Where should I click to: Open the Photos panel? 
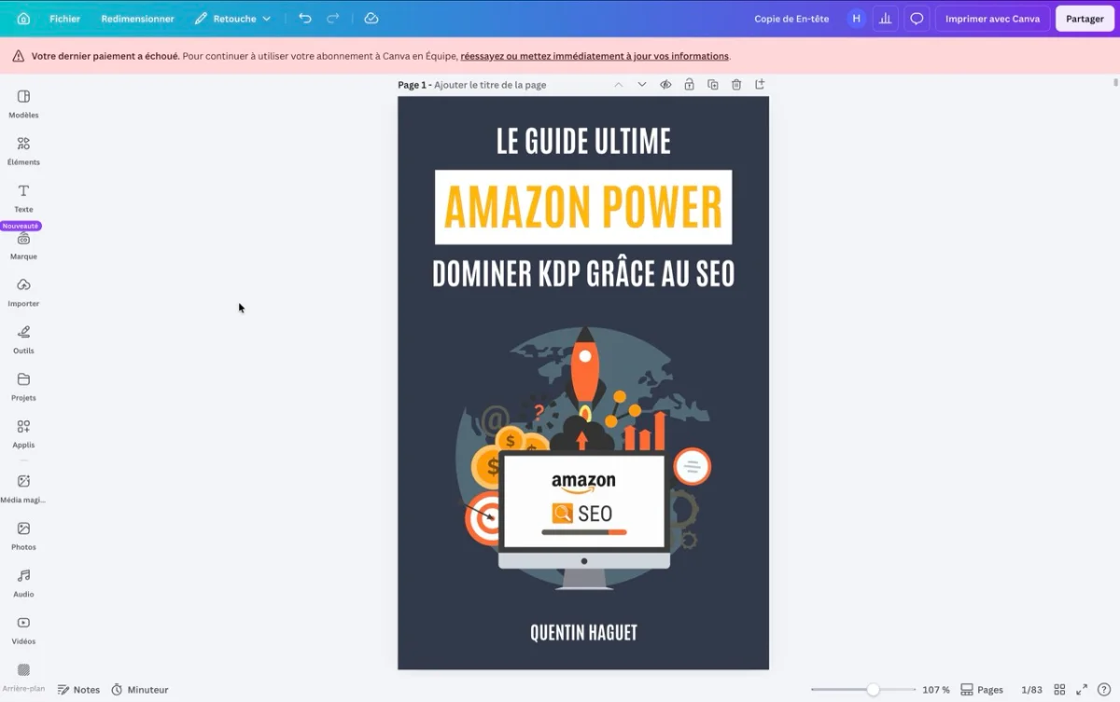pyautogui.click(x=23, y=536)
